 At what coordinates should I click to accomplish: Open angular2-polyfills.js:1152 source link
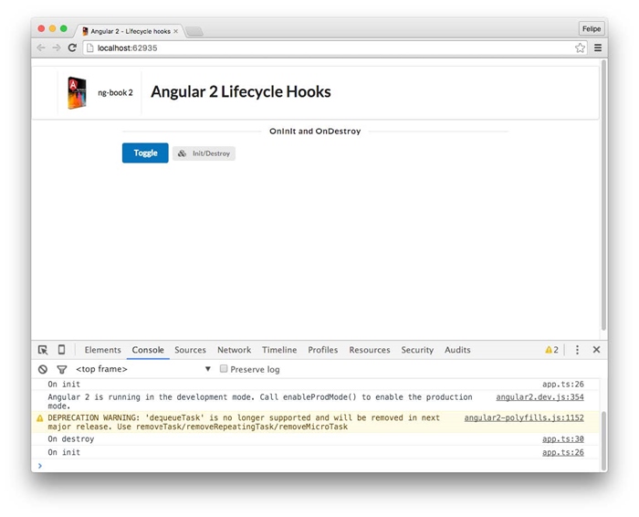point(523,417)
